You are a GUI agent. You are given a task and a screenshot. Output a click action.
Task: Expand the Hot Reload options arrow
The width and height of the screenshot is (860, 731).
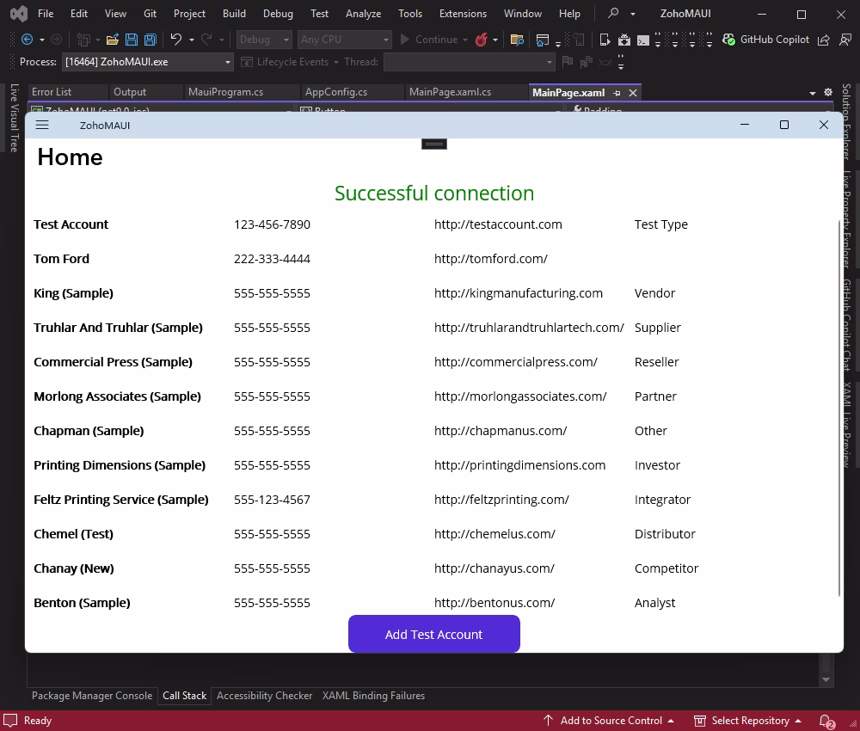[495, 40]
